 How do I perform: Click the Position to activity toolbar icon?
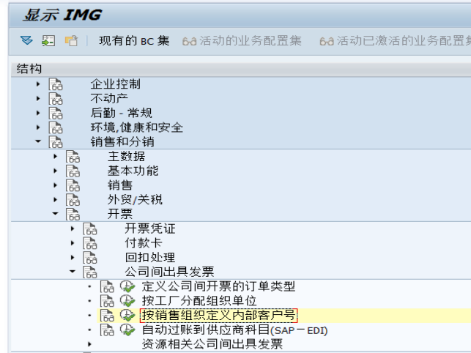pyautogui.click(x=48, y=40)
